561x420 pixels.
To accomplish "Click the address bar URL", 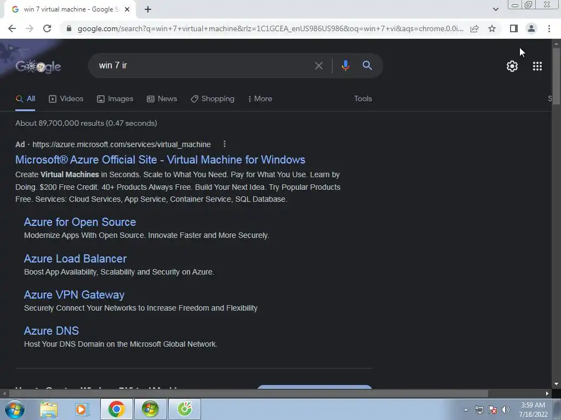I will [x=271, y=28].
